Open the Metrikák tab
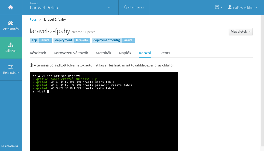264x151 pixels. [103, 53]
